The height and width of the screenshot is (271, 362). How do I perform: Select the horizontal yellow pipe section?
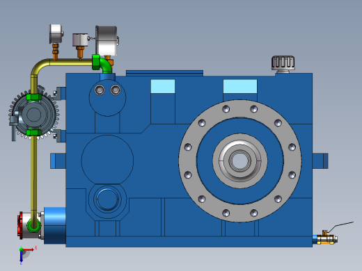pos(71,62)
